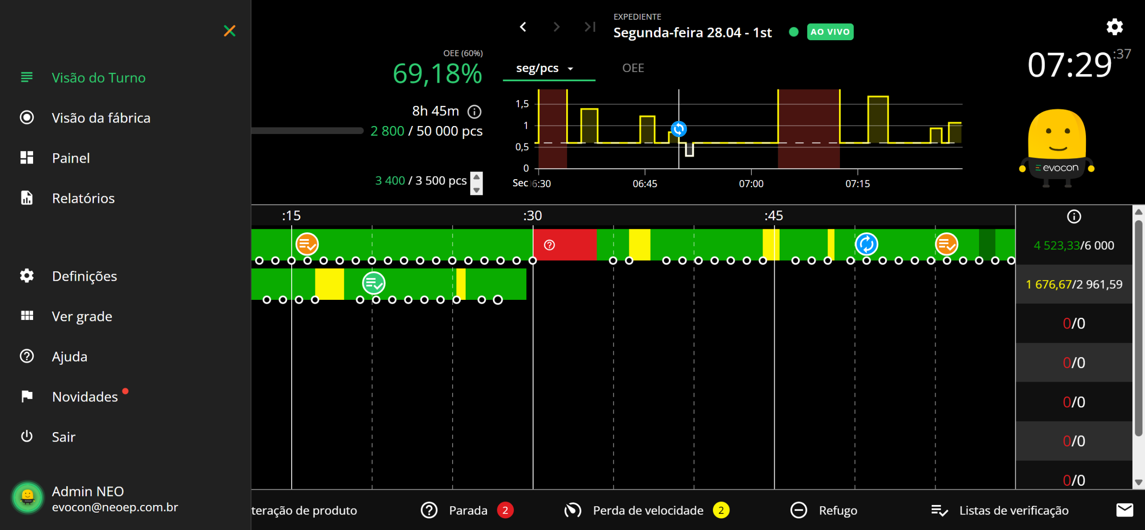1145x530 pixels.
Task: Open Relatórios from the side menu
Action: (x=83, y=198)
